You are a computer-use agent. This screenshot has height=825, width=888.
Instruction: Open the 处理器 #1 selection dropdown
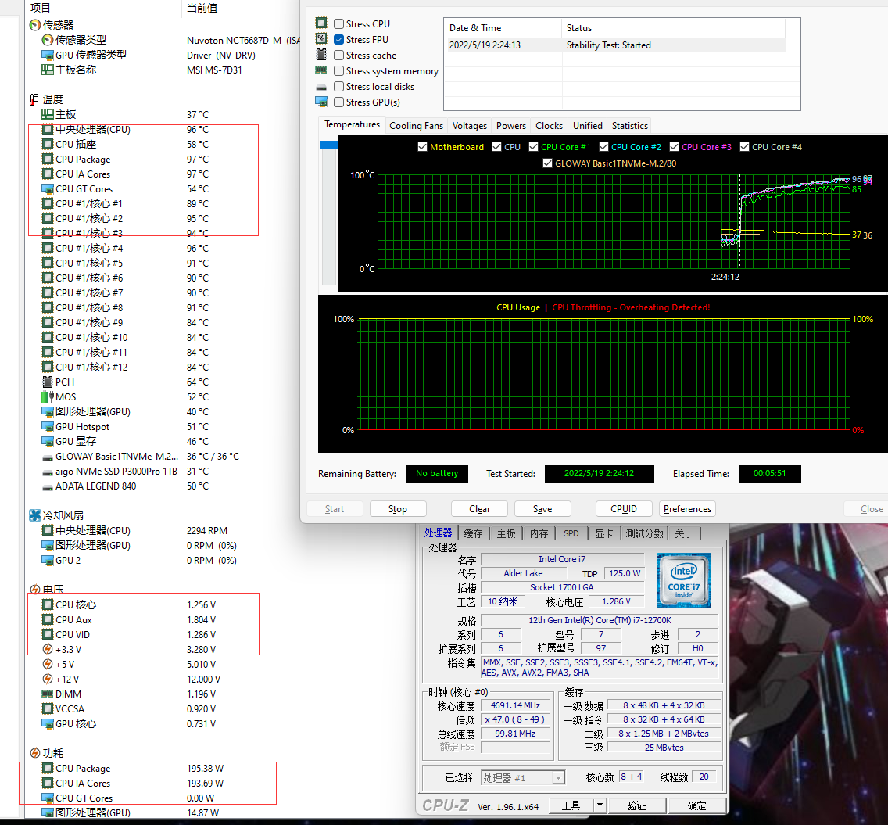click(558, 778)
